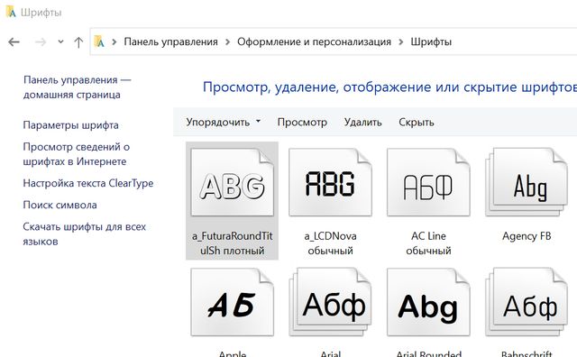Select Arial Rounded font thumbnail
The height and width of the screenshot is (357, 577).
point(428,303)
